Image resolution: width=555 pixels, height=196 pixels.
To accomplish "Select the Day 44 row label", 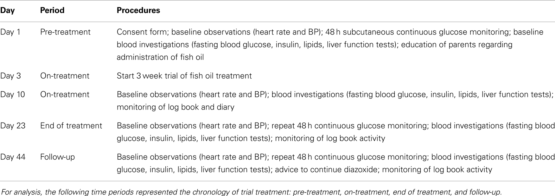I will [x=13, y=157].
